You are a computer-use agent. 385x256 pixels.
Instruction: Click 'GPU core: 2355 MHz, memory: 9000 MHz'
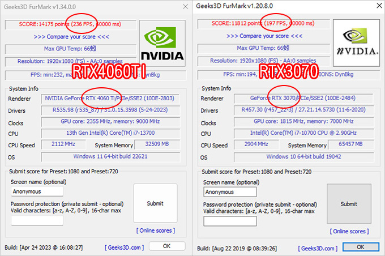[x=110, y=121]
